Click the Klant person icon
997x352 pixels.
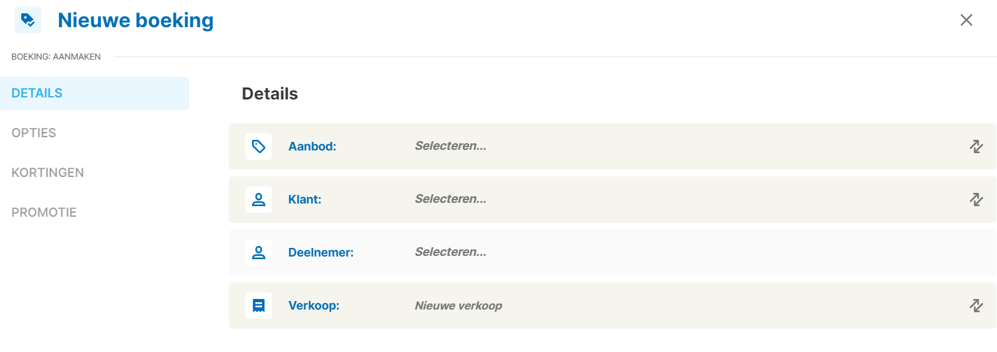259,200
